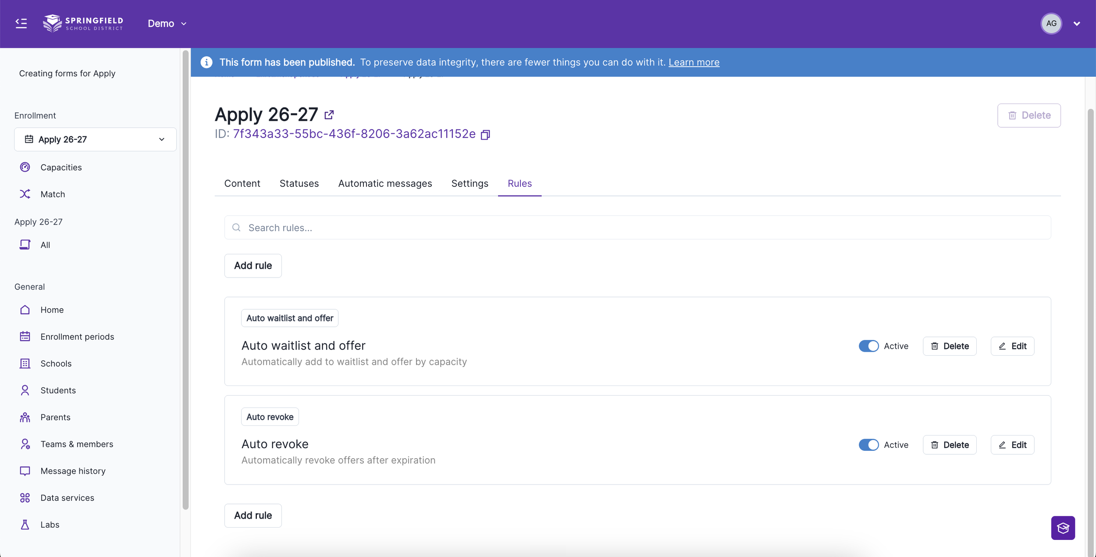
Task: Delete the Auto revoke rule
Action: point(950,445)
